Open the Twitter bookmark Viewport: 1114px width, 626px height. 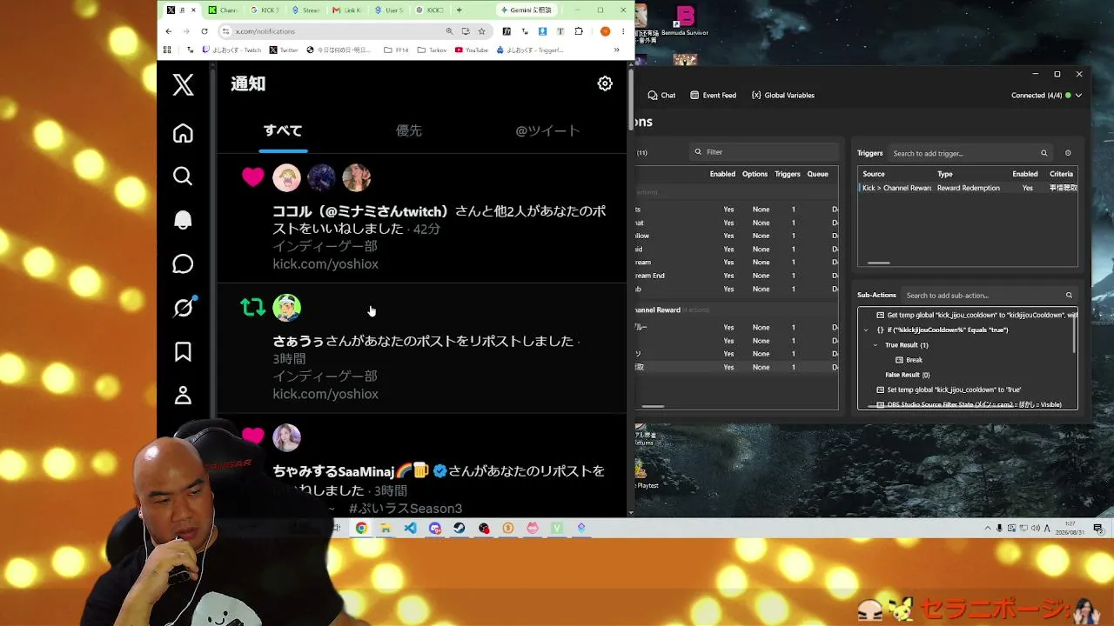[284, 50]
